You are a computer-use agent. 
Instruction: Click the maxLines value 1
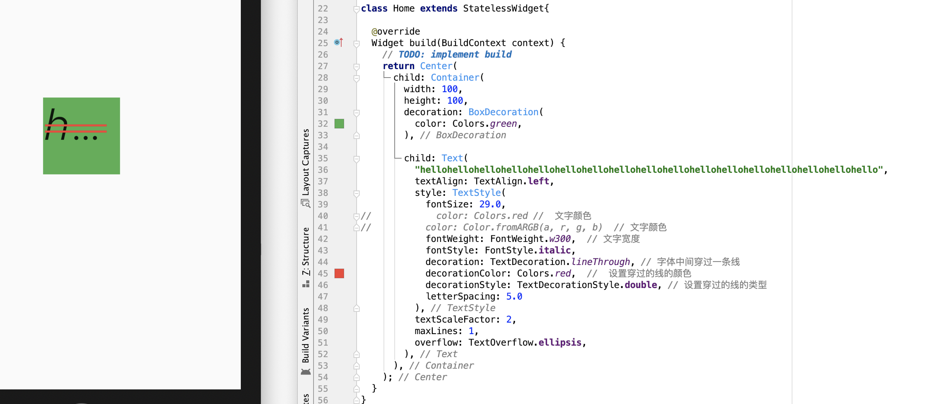tap(471, 331)
